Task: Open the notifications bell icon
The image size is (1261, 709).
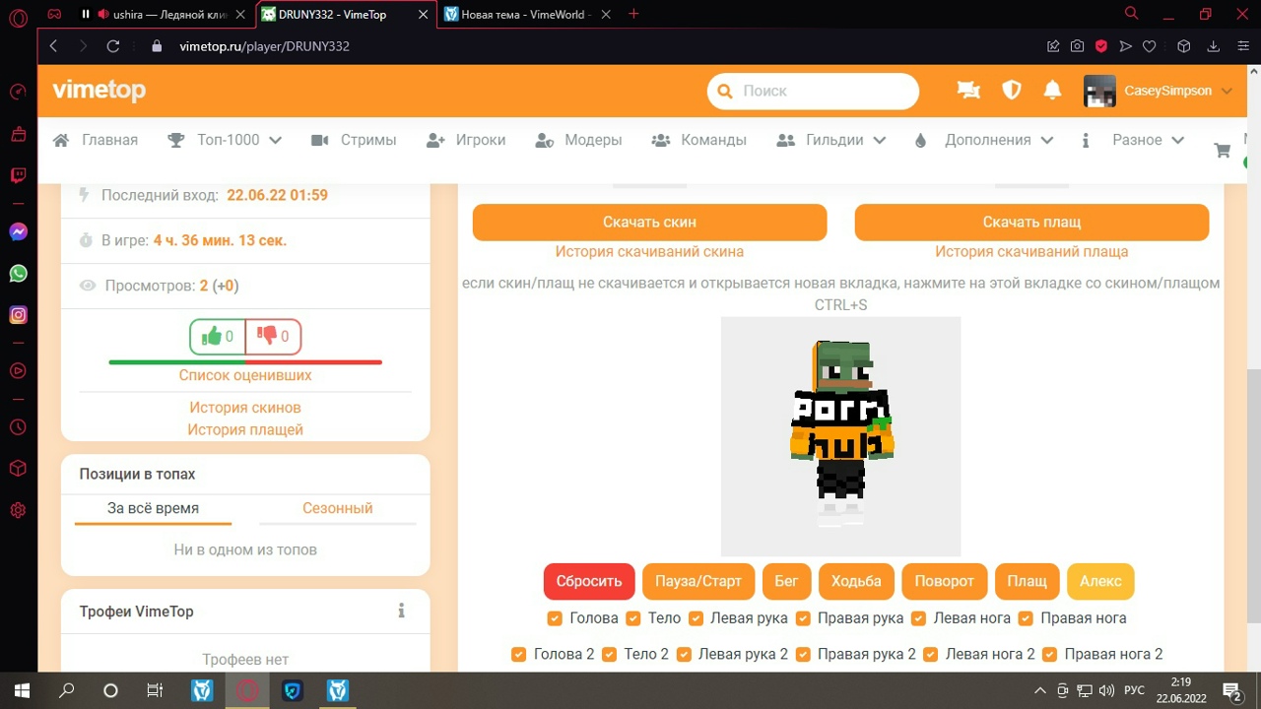Action: pyautogui.click(x=1052, y=91)
